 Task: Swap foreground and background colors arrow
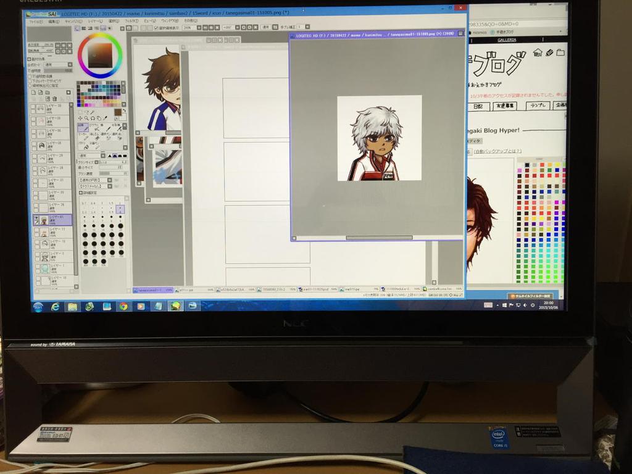(x=125, y=111)
